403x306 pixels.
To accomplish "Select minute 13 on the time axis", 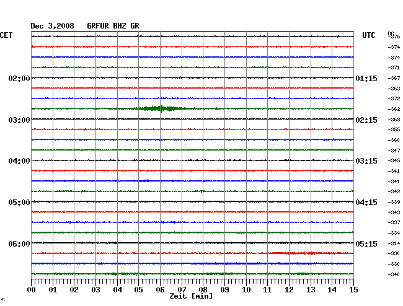I will 311,290.
